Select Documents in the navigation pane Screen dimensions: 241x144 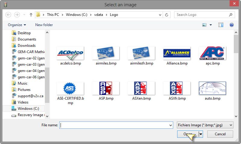coord(24,39)
